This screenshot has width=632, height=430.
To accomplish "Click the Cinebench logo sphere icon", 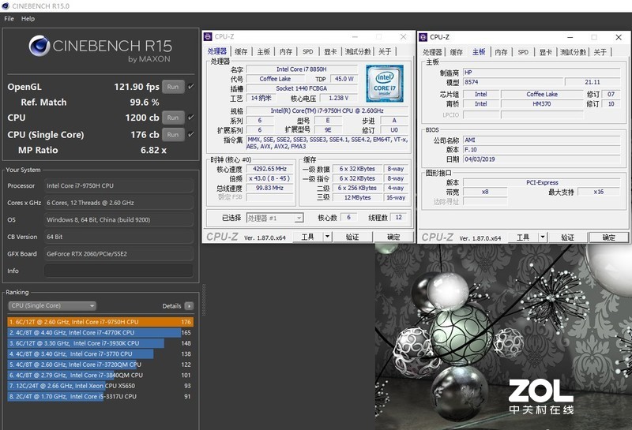I will 39,47.
